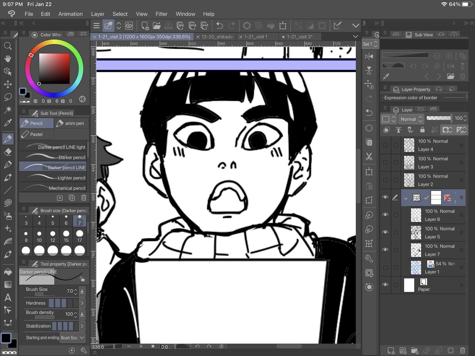
Task: Open the Normal blending mode dropdown
Action: (x=411, y=119)
